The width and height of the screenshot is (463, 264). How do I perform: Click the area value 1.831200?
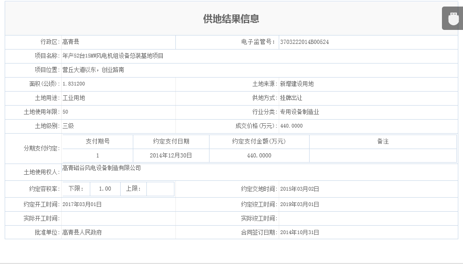point(73,84)
